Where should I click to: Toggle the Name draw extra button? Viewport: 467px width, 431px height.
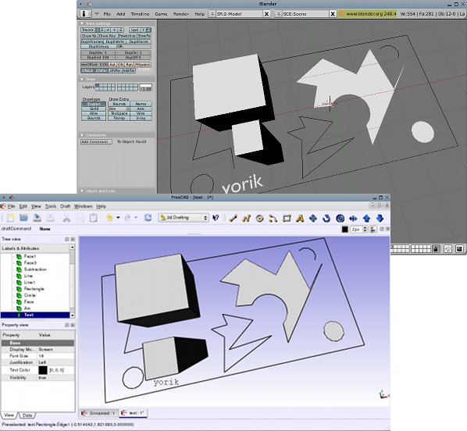coord(141,104)
